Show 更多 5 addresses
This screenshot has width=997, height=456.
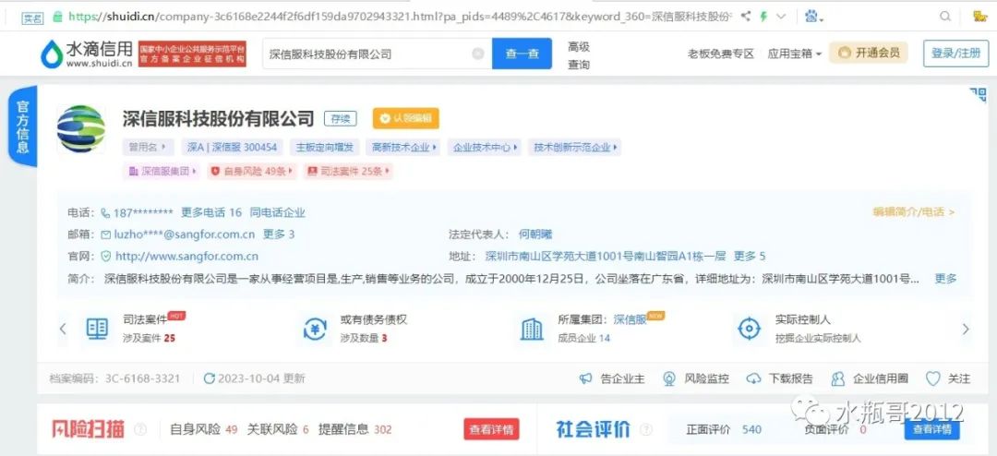pos(750,257)
